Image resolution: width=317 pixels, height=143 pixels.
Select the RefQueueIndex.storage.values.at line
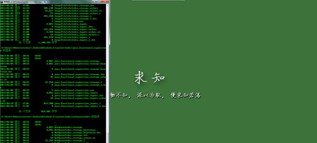[48, 138]
